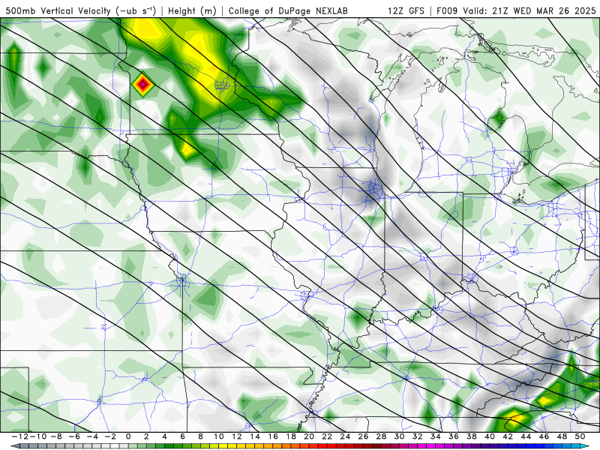
Task: Click the colorbar label "0"
Action: pyautogui.click(x=128, y=436)
